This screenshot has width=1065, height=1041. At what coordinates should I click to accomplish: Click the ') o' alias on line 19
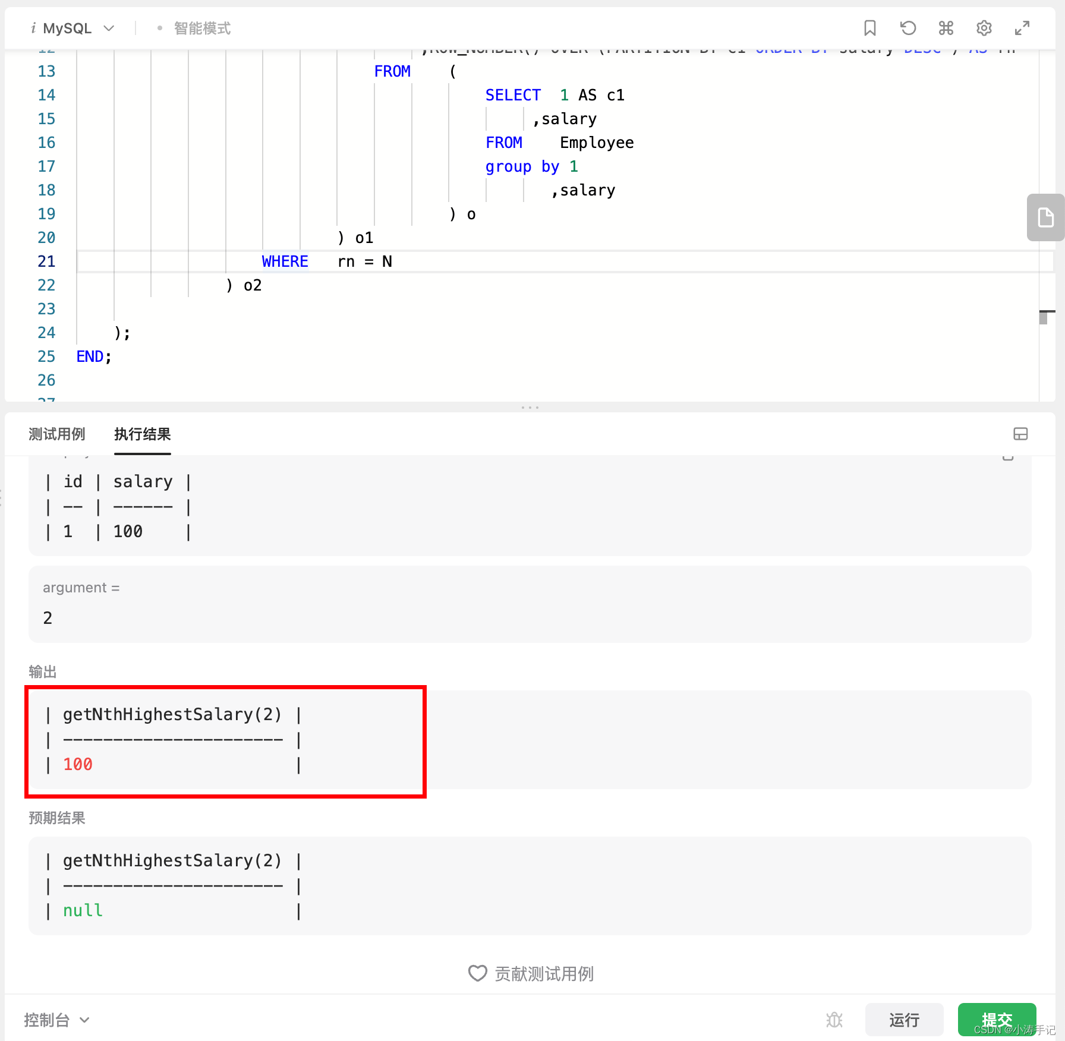click(462, 214)
